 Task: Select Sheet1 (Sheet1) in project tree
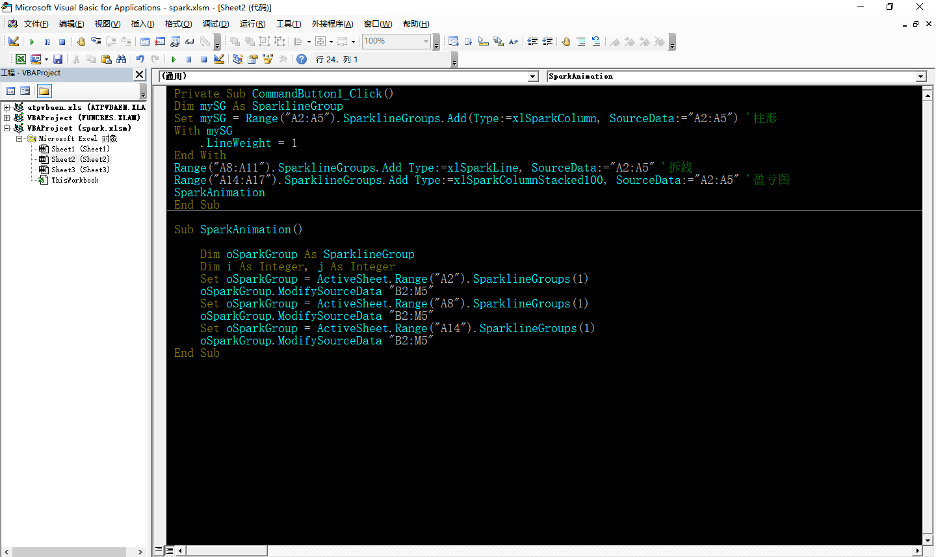click(x=81, y=149)
